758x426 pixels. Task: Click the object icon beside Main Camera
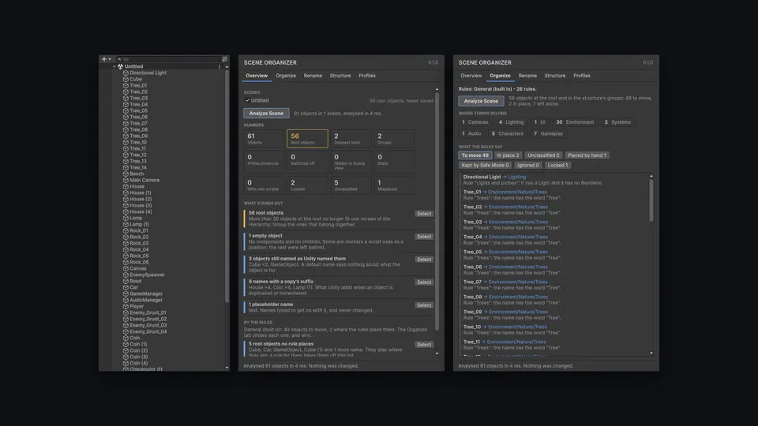tap(126, 180)
